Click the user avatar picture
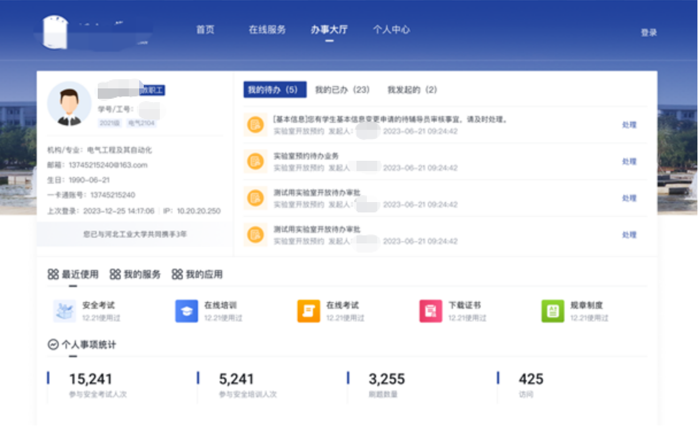The width and height of the screenshot is (698, 426). click(x=69, y=104)
